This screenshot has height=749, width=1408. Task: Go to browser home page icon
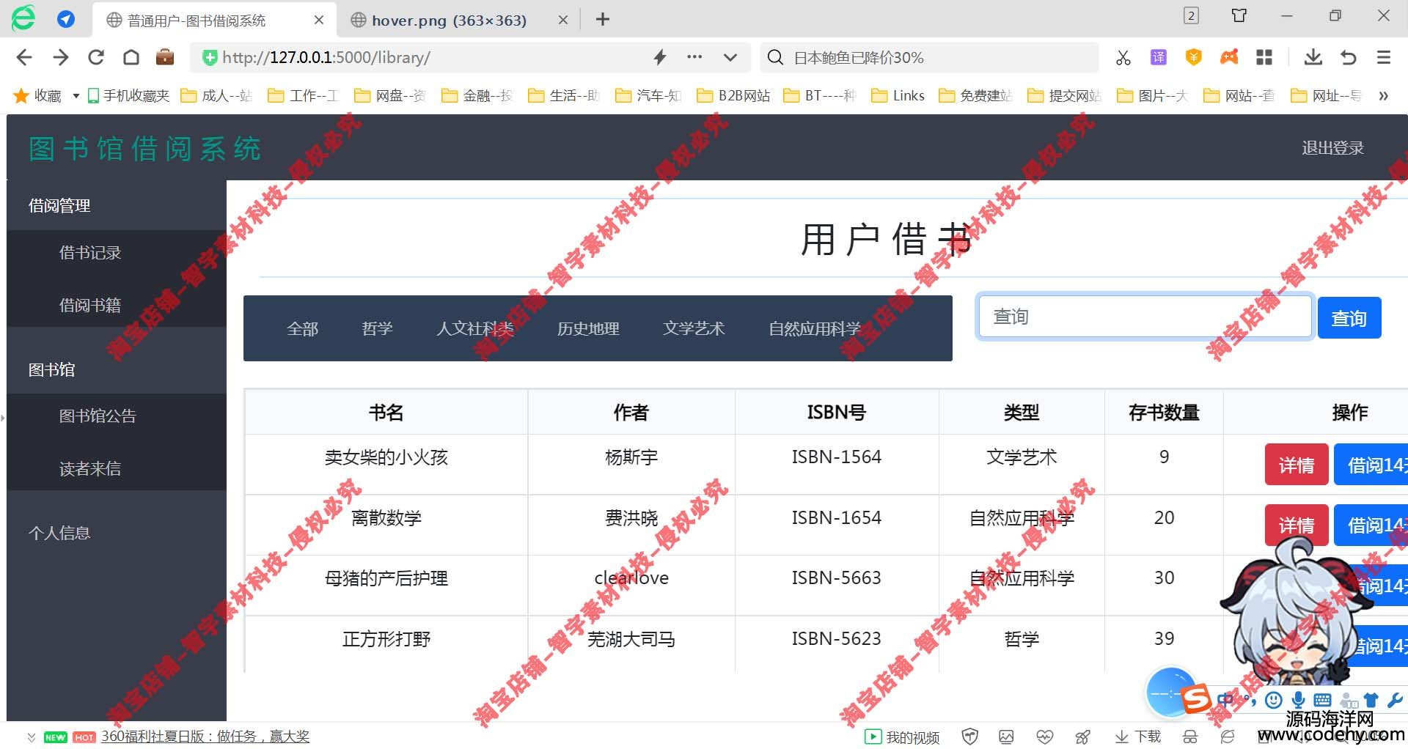tap(131, 57)
